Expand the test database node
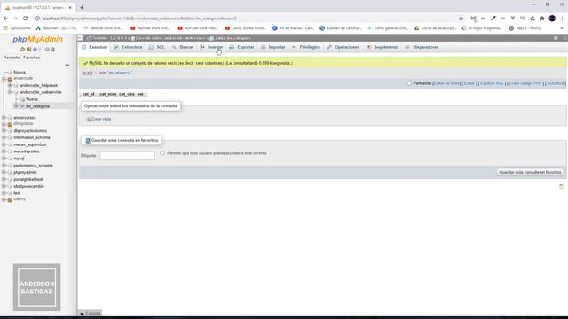The image size is (568, 319). tap(4, 193)
